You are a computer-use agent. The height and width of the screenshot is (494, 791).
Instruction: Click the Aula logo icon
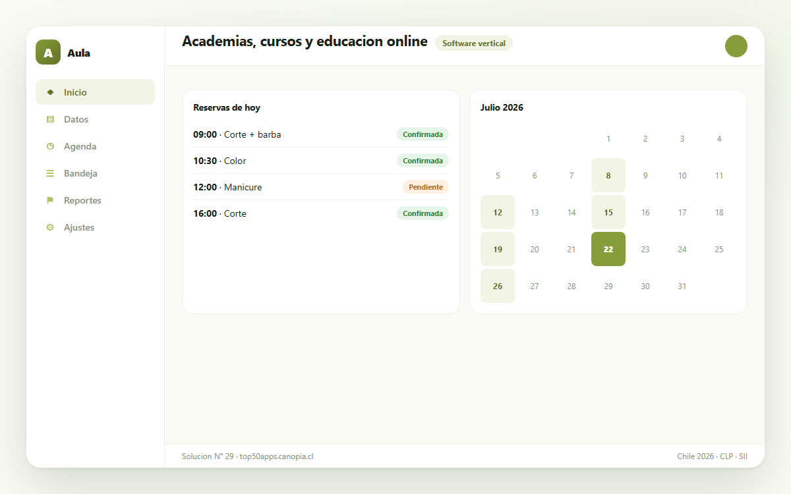48,52
